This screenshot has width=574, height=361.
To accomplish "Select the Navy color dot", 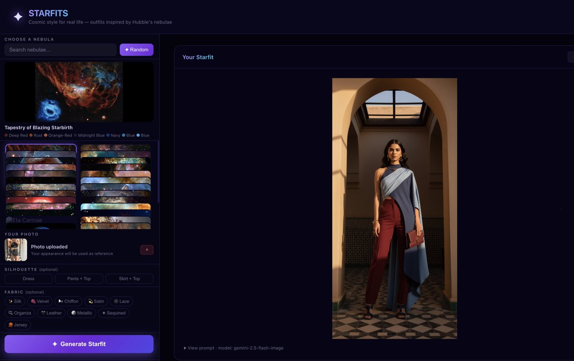I will [108, 135].
